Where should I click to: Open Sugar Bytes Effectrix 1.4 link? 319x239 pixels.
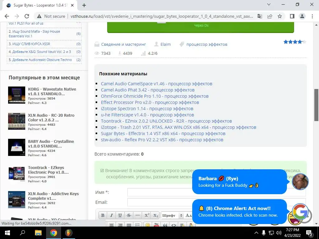[x=163, y=134]
